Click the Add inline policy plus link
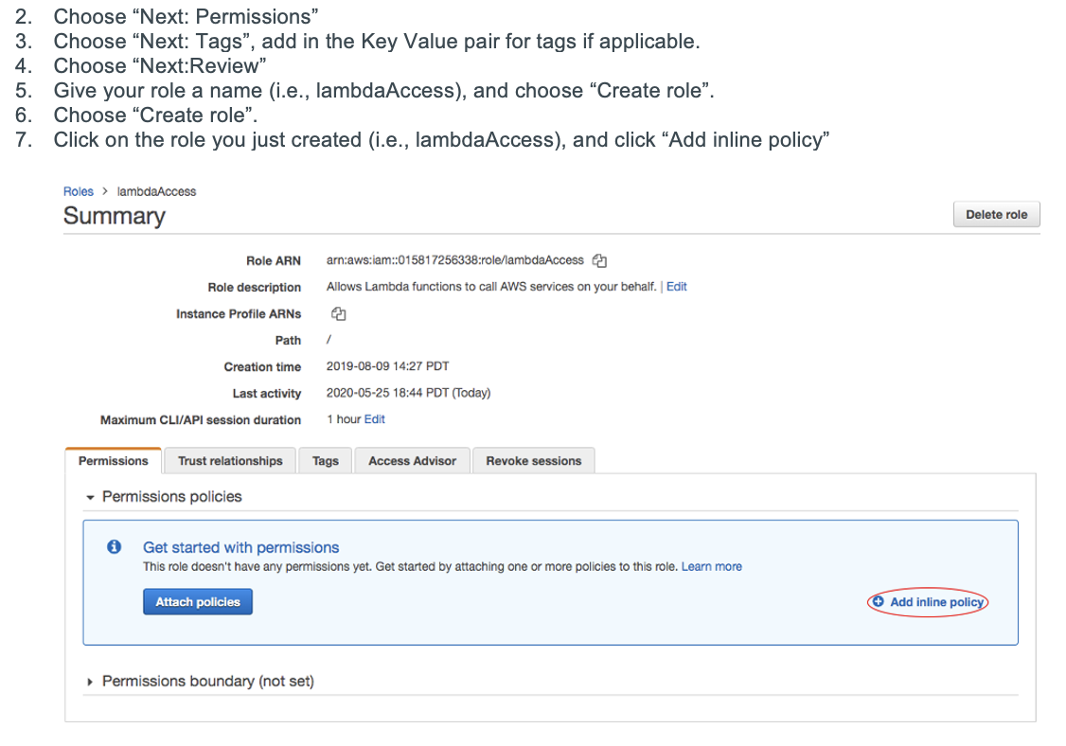Screen dimensions: 1066x746 929,602
